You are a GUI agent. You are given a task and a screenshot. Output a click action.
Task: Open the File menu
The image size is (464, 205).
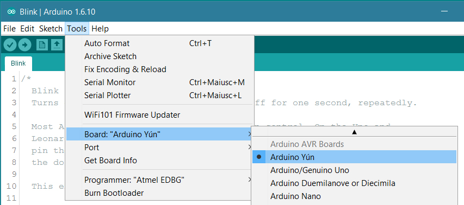pos(9,29)
